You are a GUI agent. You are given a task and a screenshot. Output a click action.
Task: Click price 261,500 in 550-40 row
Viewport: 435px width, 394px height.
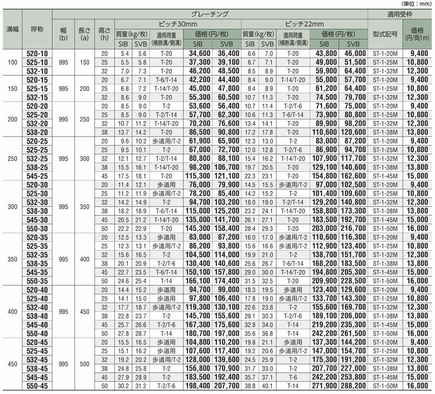click(x=354, y=334)
